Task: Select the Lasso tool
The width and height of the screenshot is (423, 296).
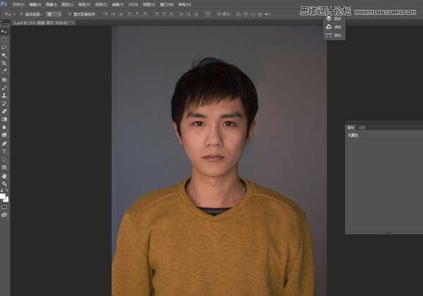Action: pos(4,47)
